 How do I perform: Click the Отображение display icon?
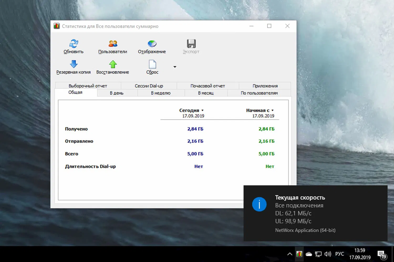tap(152, 43)
